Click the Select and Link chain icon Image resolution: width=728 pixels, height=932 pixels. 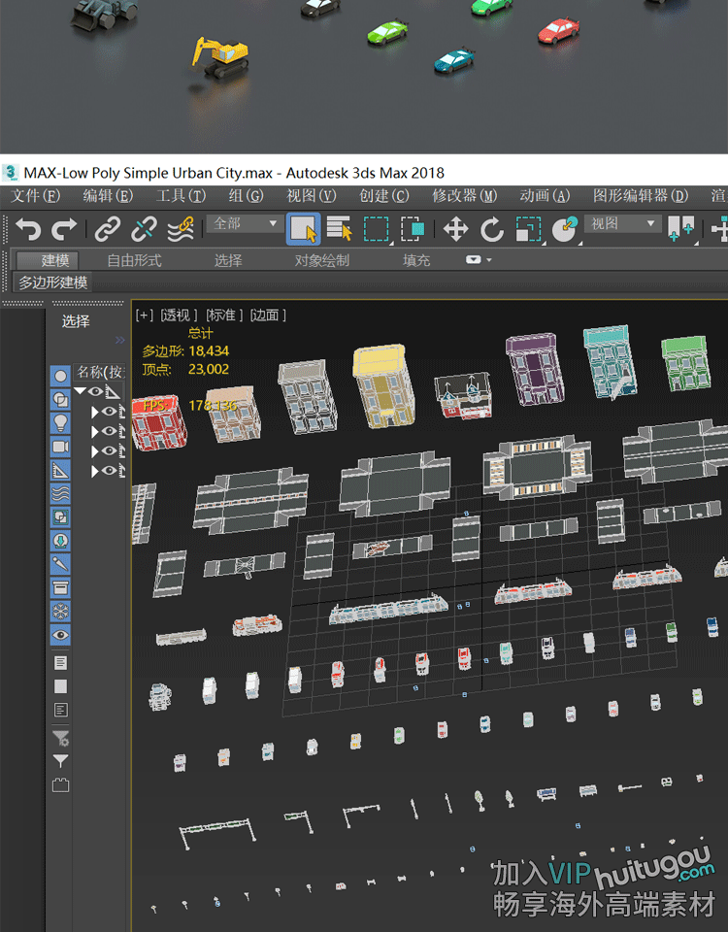click(107, 229)
